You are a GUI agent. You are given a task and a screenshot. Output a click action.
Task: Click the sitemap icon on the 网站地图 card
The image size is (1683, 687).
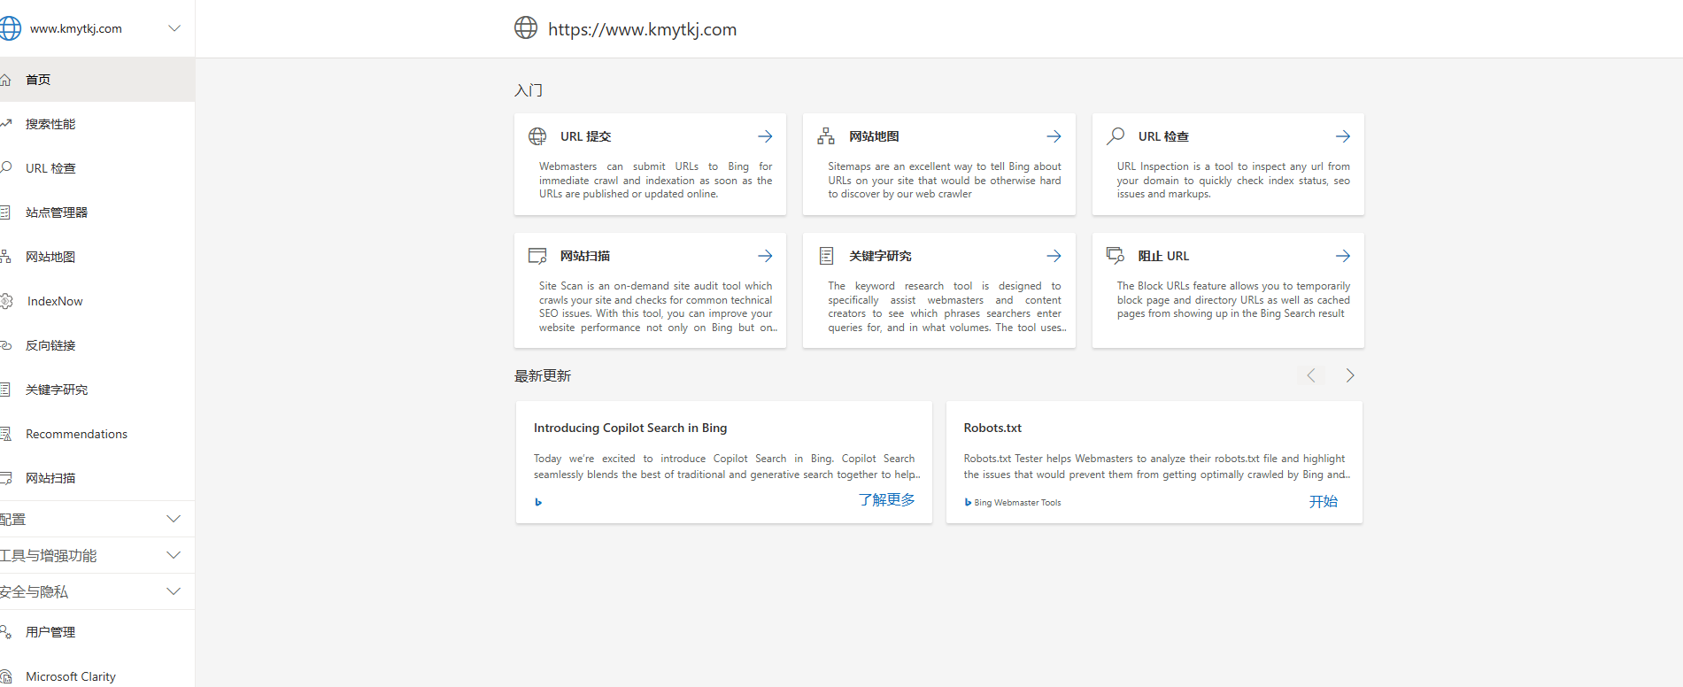[x=826, y=136]
